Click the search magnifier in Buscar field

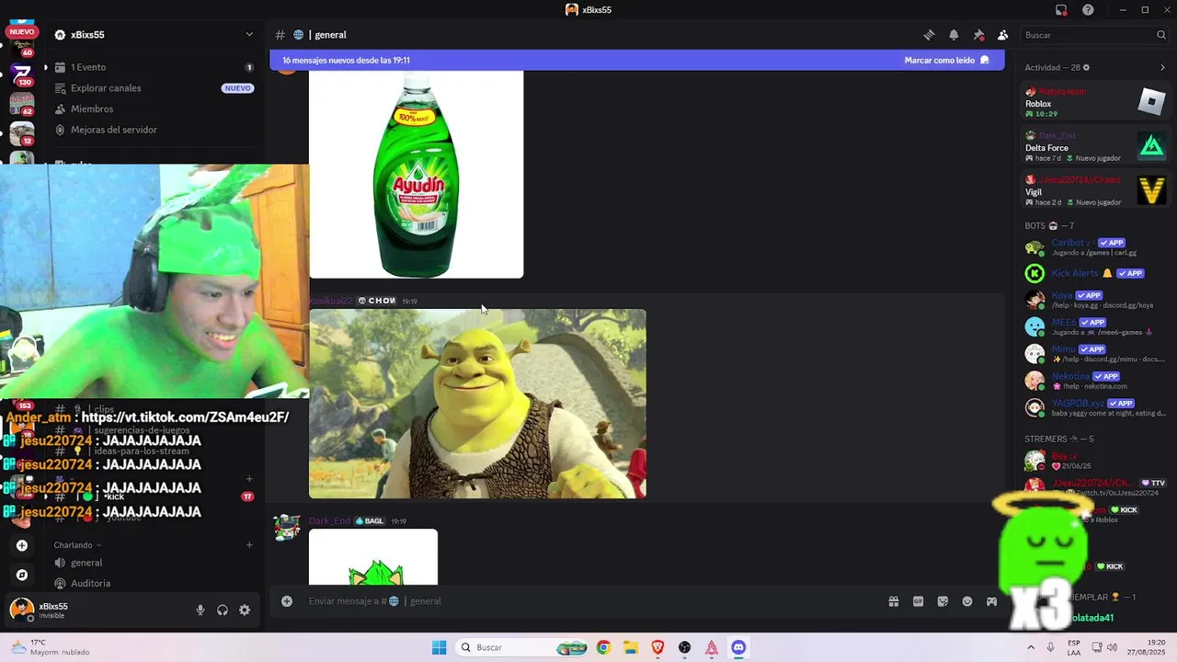pos(1160,35)
